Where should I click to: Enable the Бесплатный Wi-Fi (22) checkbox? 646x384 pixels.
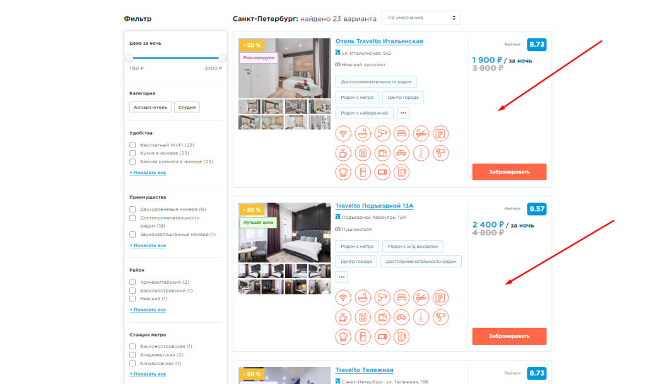click(x=132, y=145)
